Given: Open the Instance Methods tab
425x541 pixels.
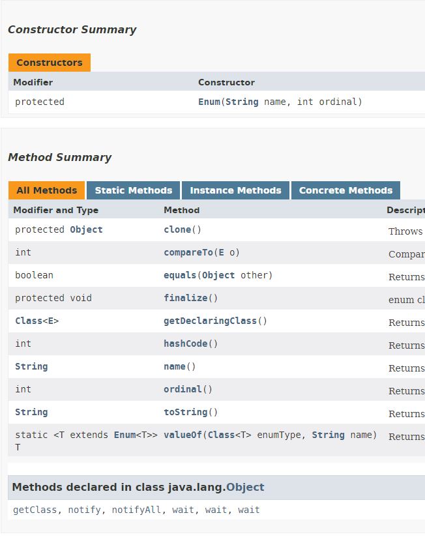Looking at the screenshot, I should (235, 190).
